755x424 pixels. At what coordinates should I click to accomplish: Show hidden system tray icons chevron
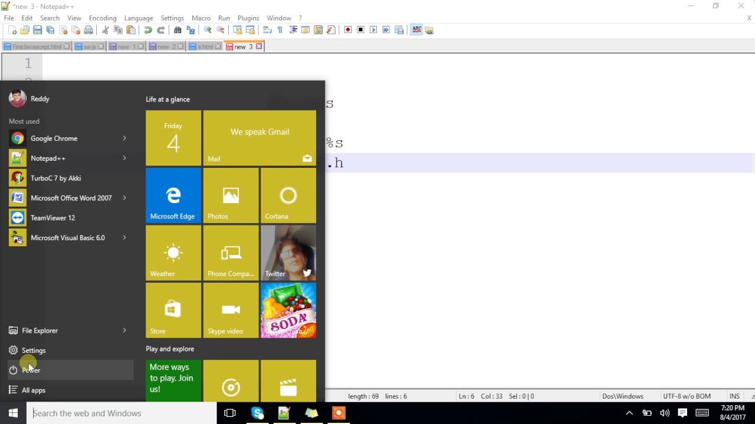tap(629, 413)
